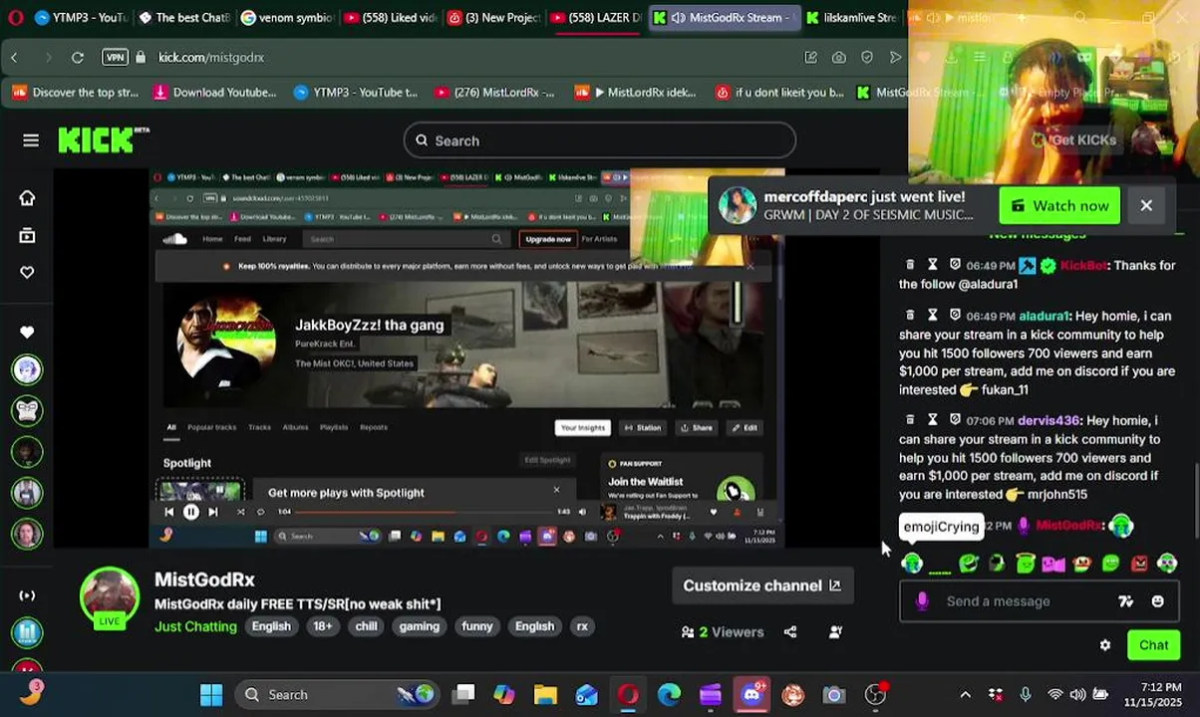Open the Just Chatting category link
This screenshot has width=1200, height=717.
[x=195, y=626]
